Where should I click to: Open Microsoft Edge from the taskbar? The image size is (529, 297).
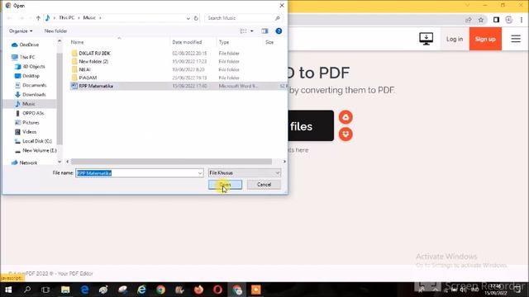(x=84, y=290)
